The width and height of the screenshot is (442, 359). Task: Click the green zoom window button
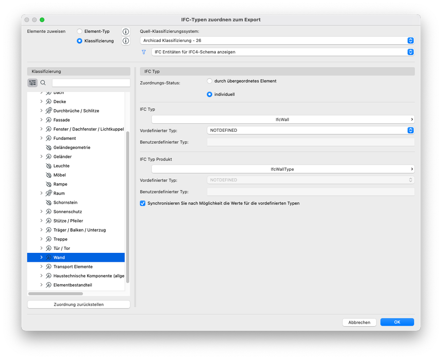[42, 20]
